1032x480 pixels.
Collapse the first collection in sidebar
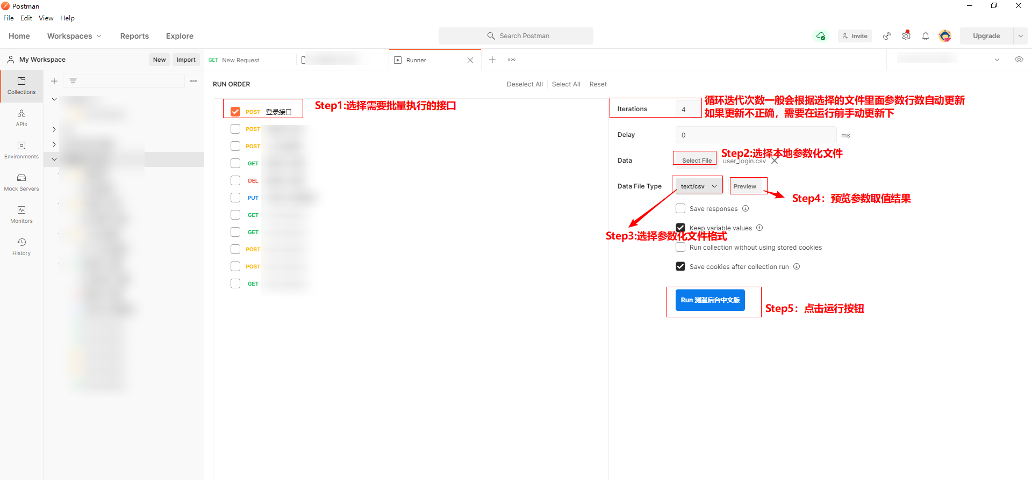click(54, 99)
